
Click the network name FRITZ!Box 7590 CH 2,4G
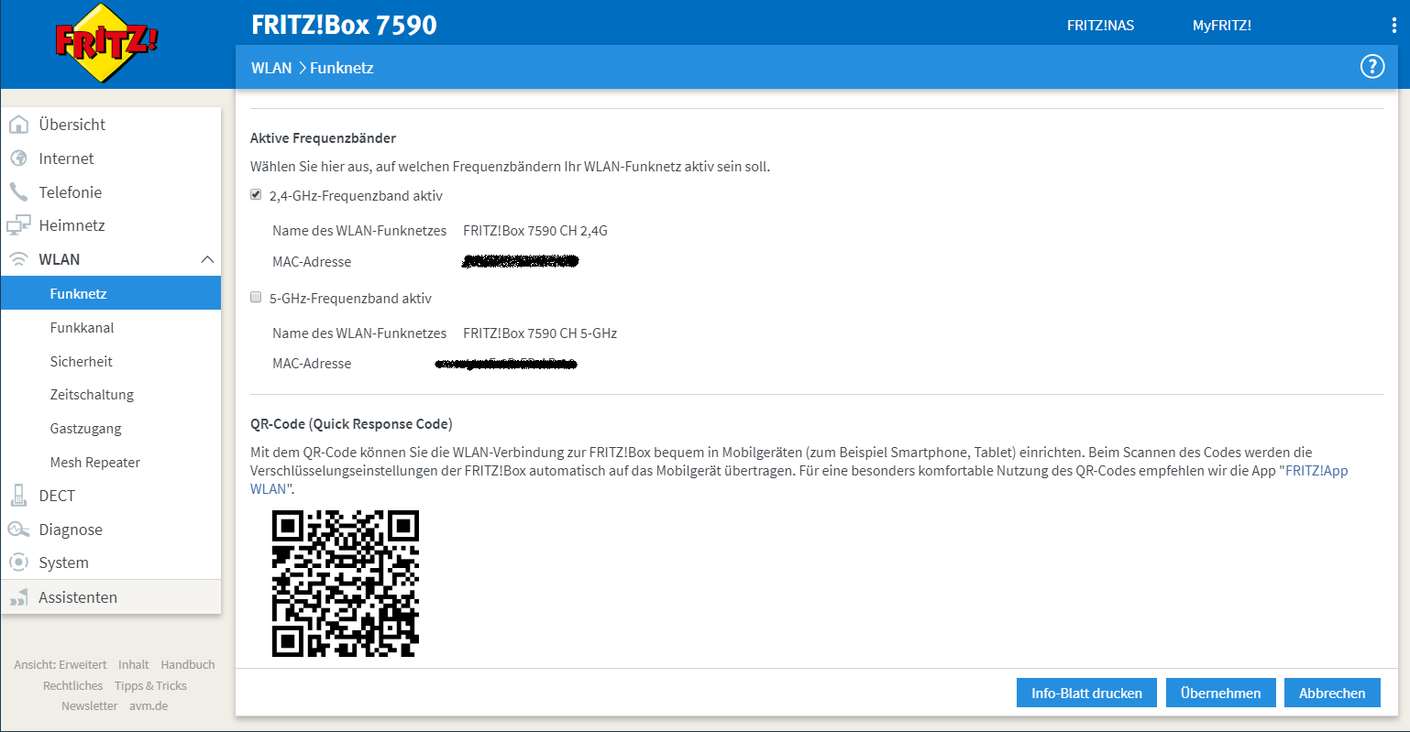pos(535,231)
